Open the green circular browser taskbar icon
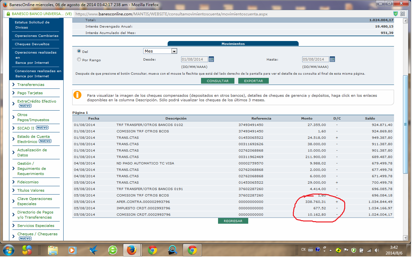 point(113,250)
